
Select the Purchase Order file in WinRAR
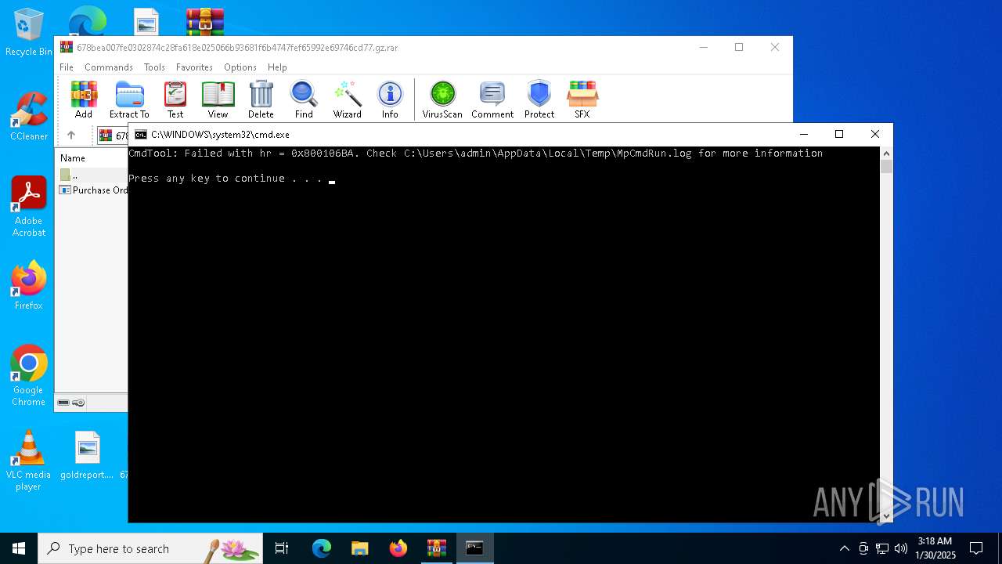(93, 190)
